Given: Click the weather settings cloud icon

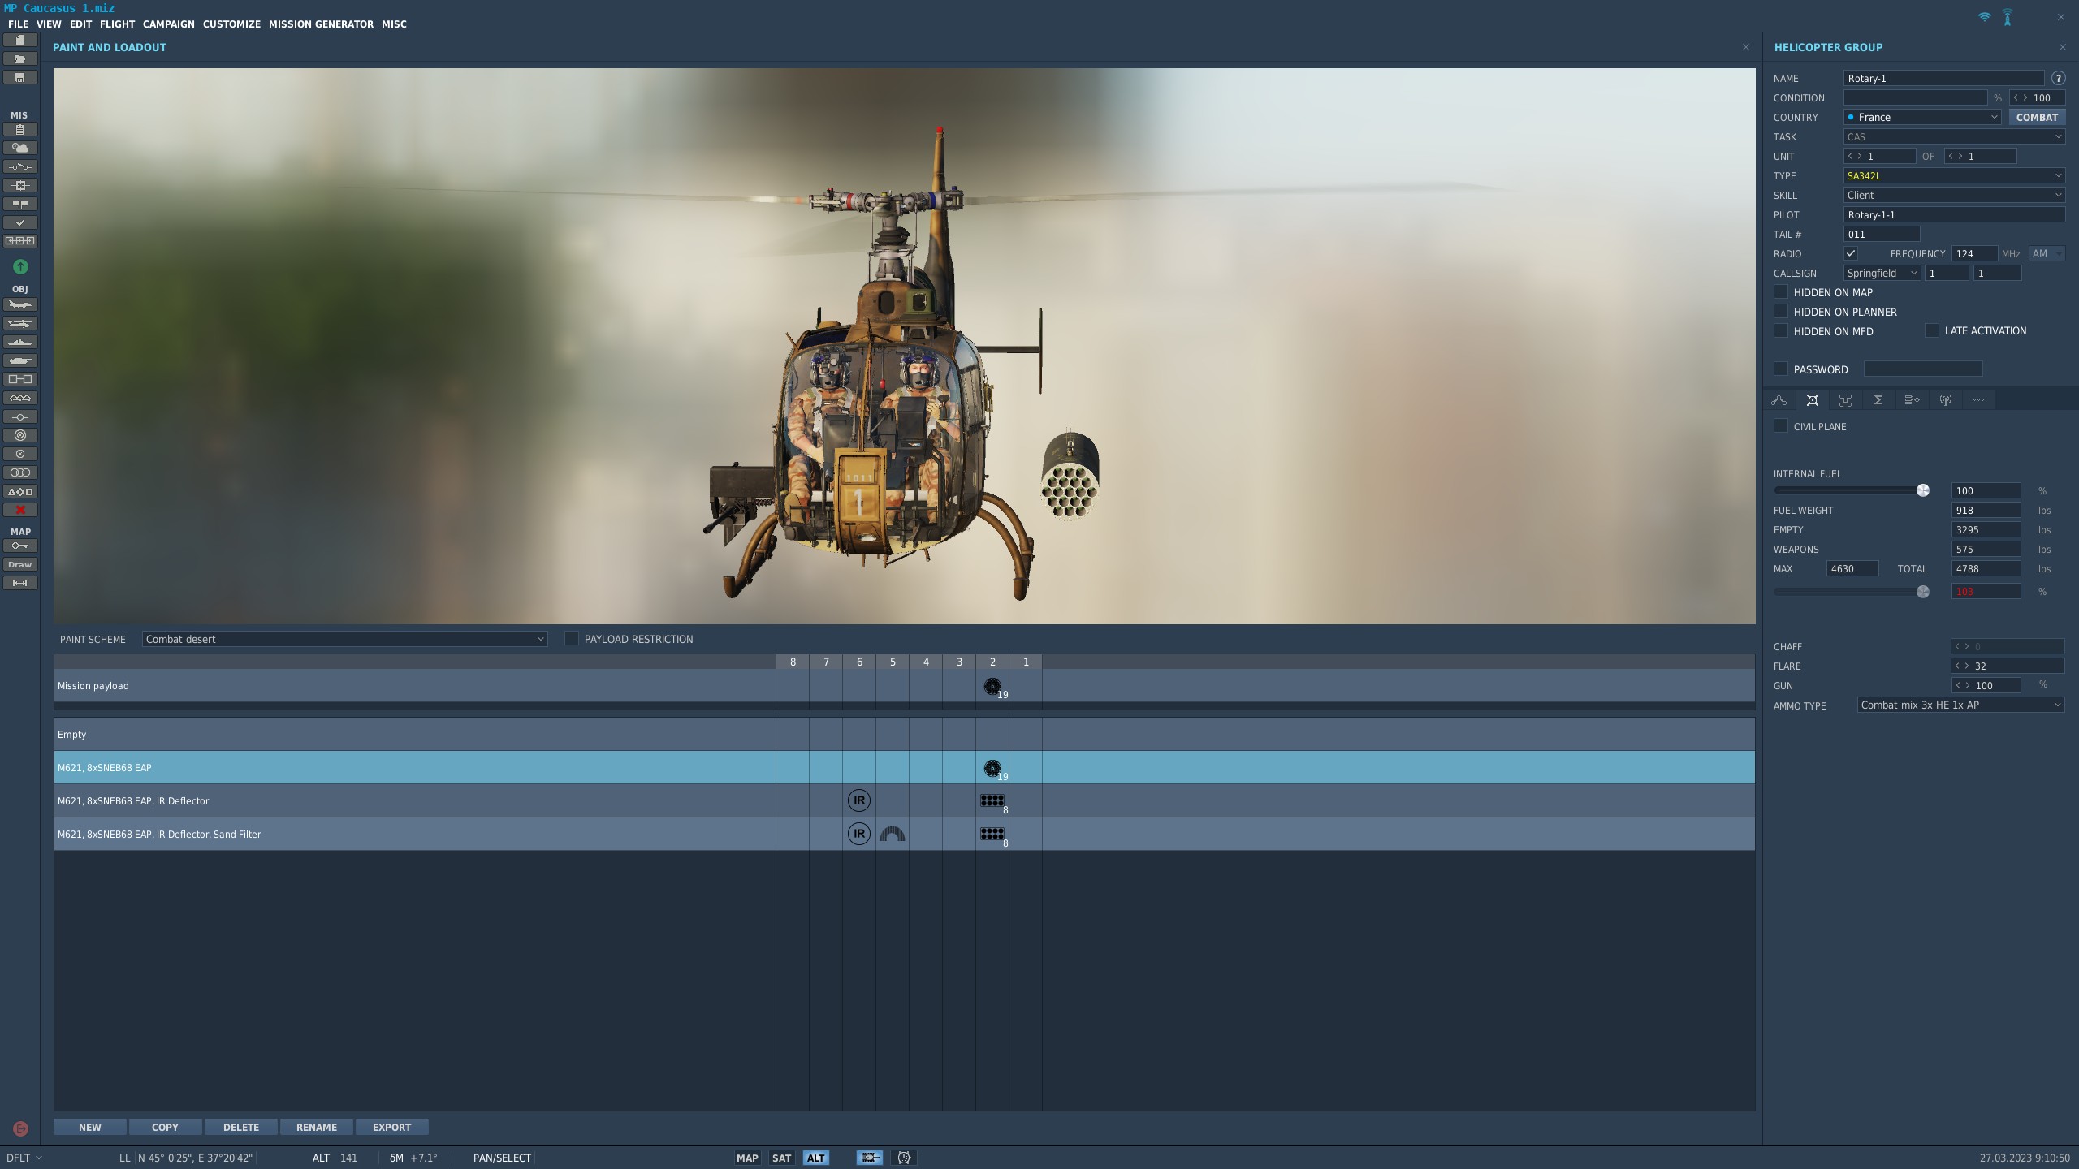Looking at the screenshot, I should (20, 148).
